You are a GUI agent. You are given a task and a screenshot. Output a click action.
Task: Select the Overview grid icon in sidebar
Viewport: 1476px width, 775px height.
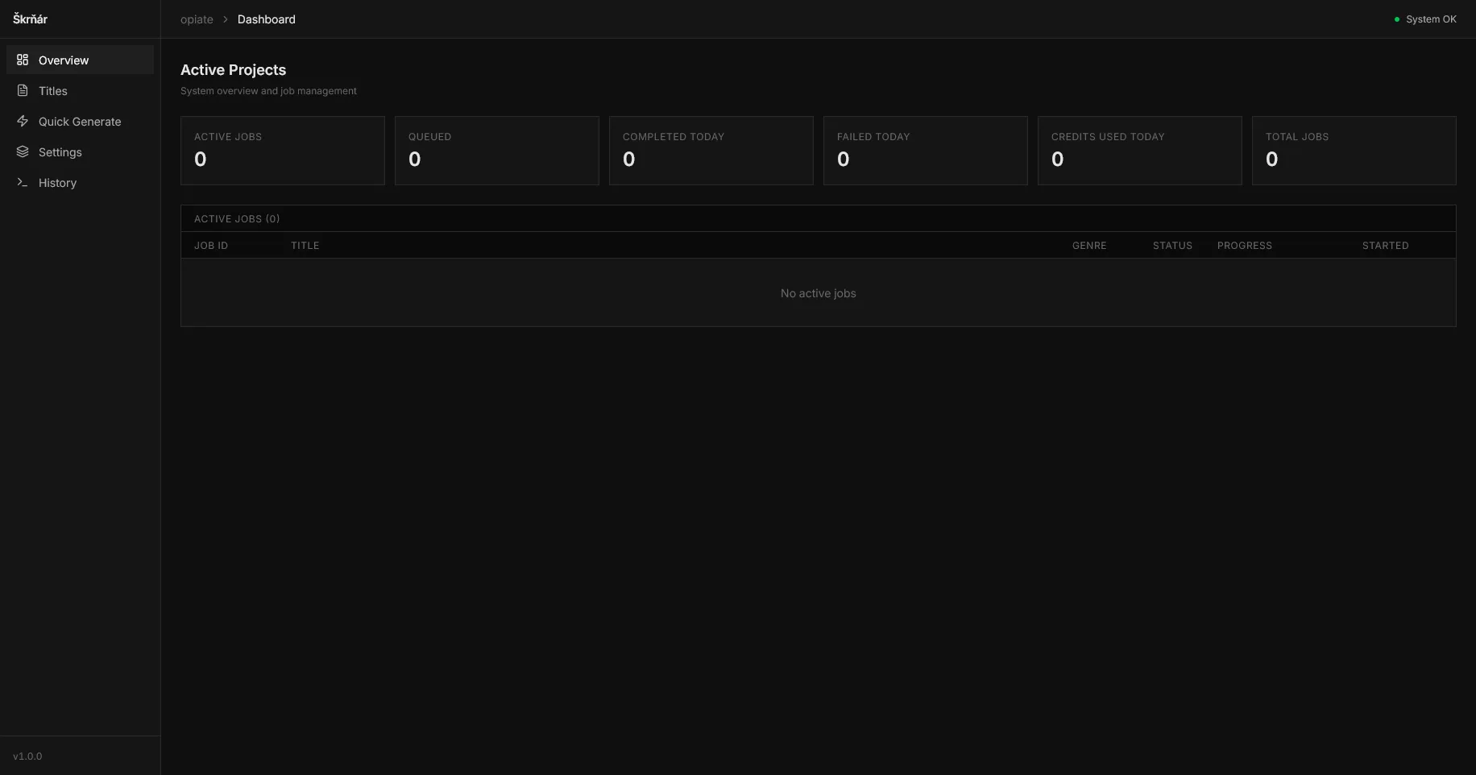click(23, 60)
